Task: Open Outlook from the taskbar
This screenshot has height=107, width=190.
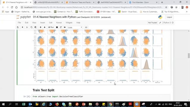Action: pos(30,104)
